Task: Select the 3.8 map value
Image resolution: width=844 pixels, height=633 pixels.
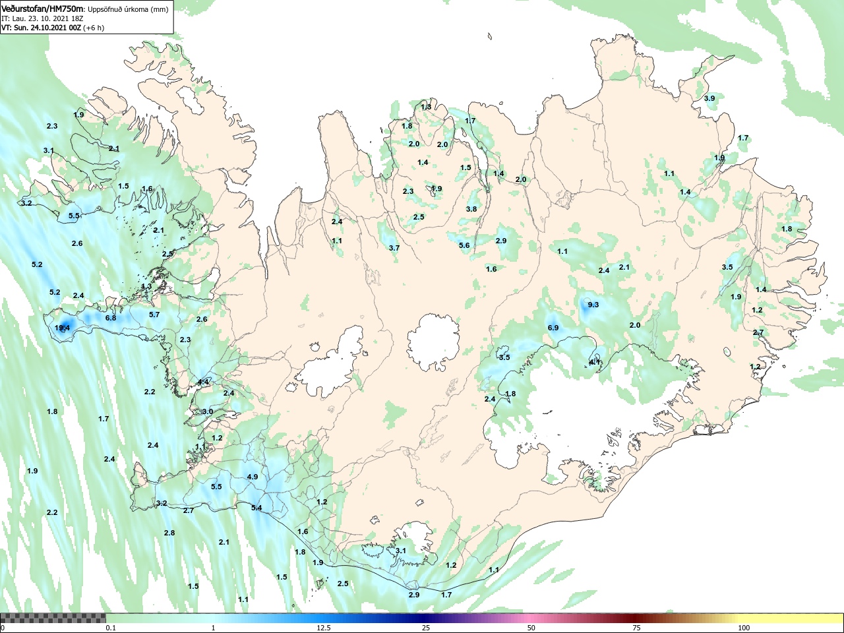Action: coord(471,209)
